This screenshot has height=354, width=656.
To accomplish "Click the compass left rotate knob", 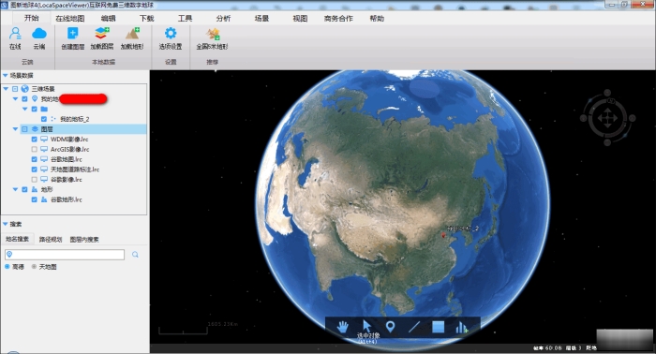I will tap(583, 118).
